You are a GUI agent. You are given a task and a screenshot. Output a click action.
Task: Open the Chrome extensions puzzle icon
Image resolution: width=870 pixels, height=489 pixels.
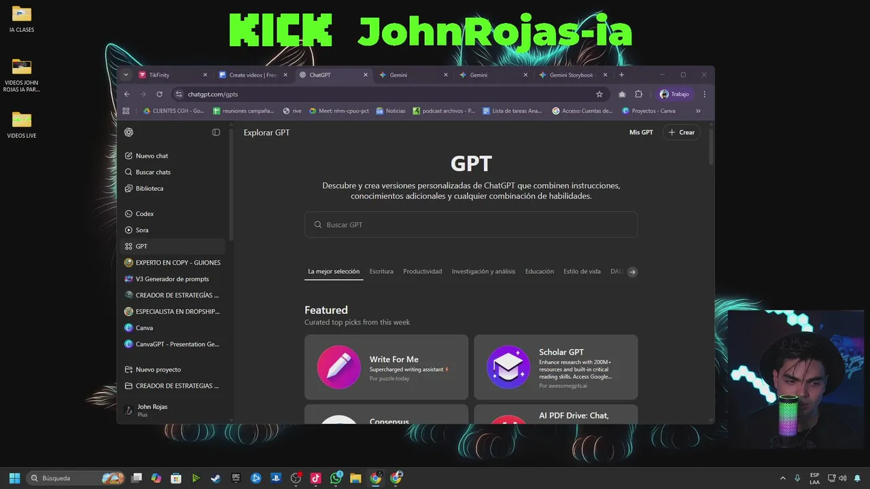[639, 94]
